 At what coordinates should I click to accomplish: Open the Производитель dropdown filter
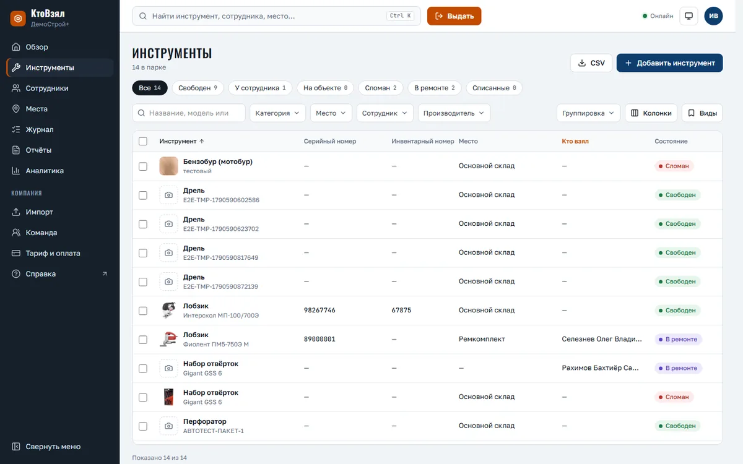[454, 113]
